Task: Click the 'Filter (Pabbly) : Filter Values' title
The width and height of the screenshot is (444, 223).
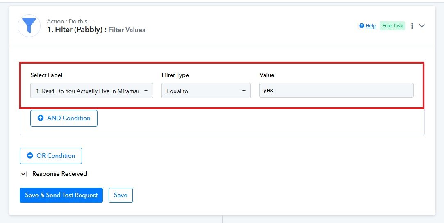Action: 96,30
